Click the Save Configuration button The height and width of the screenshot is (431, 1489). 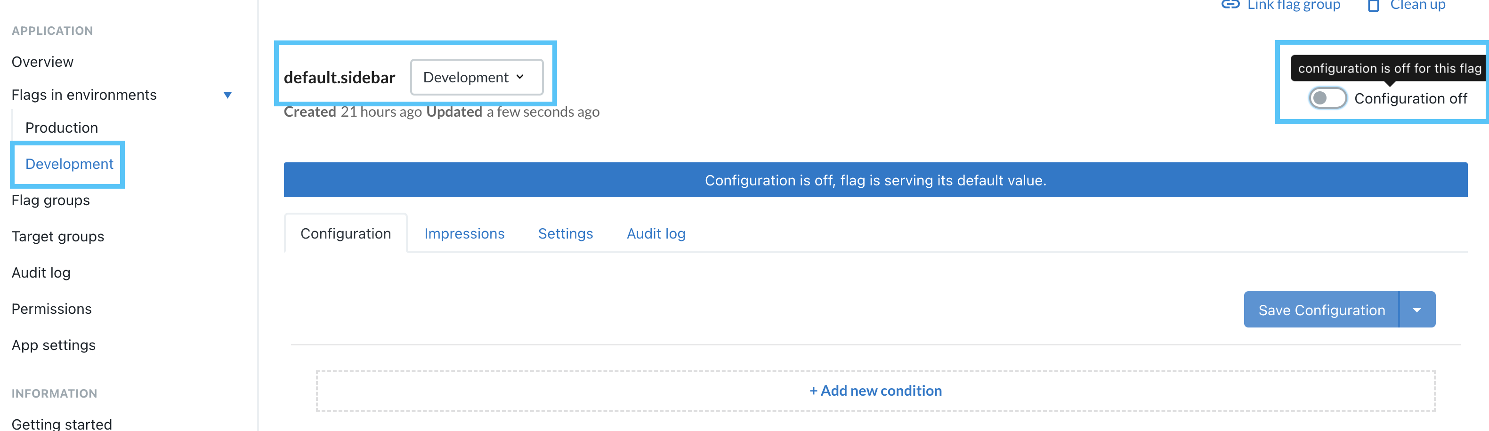click(1321, 310)
